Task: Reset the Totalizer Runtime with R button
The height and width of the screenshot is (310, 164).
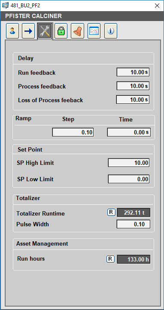Action: (x=111, y=213)
